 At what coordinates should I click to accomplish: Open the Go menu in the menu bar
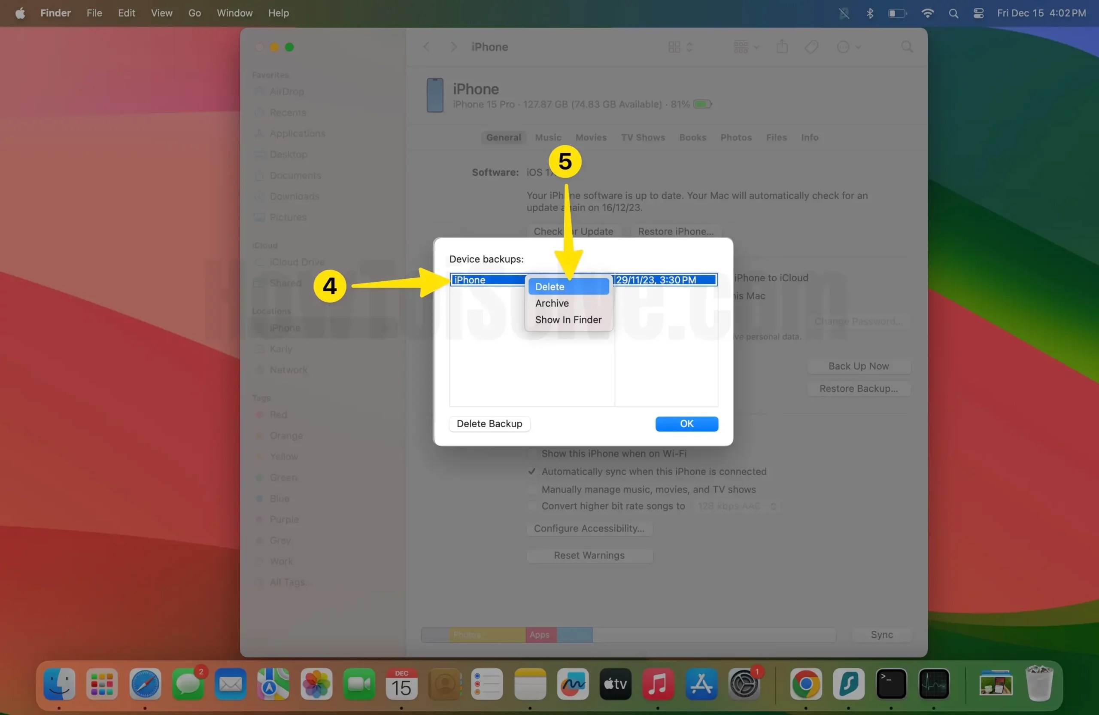click(194, 13)
